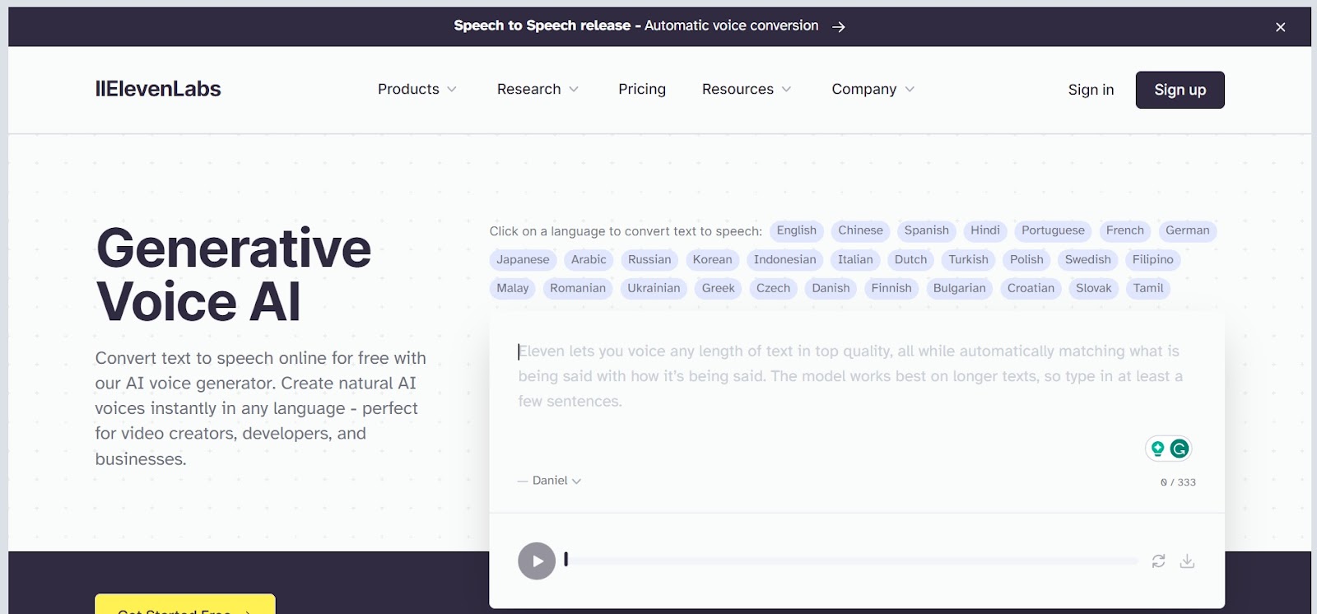Click the Grammarly icon in text box

click(x=1180, y=449)
